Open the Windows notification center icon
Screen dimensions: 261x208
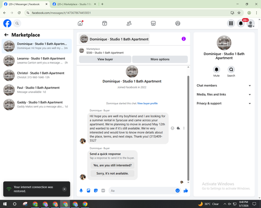pyautogui.click(x=254, y=204)
